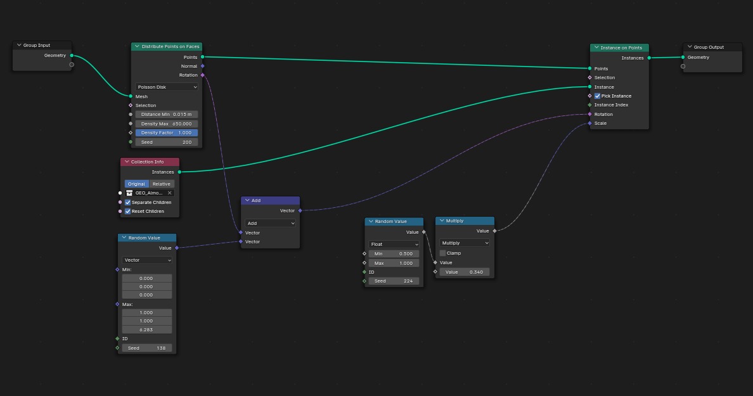Image resolution: width=753 pixels, height=396 pixels.
Task: Click the Seed 200 field
Action: pos(167,142)
